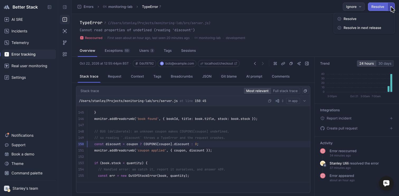
Task: Open the Git blame tab
Action: 229,76
